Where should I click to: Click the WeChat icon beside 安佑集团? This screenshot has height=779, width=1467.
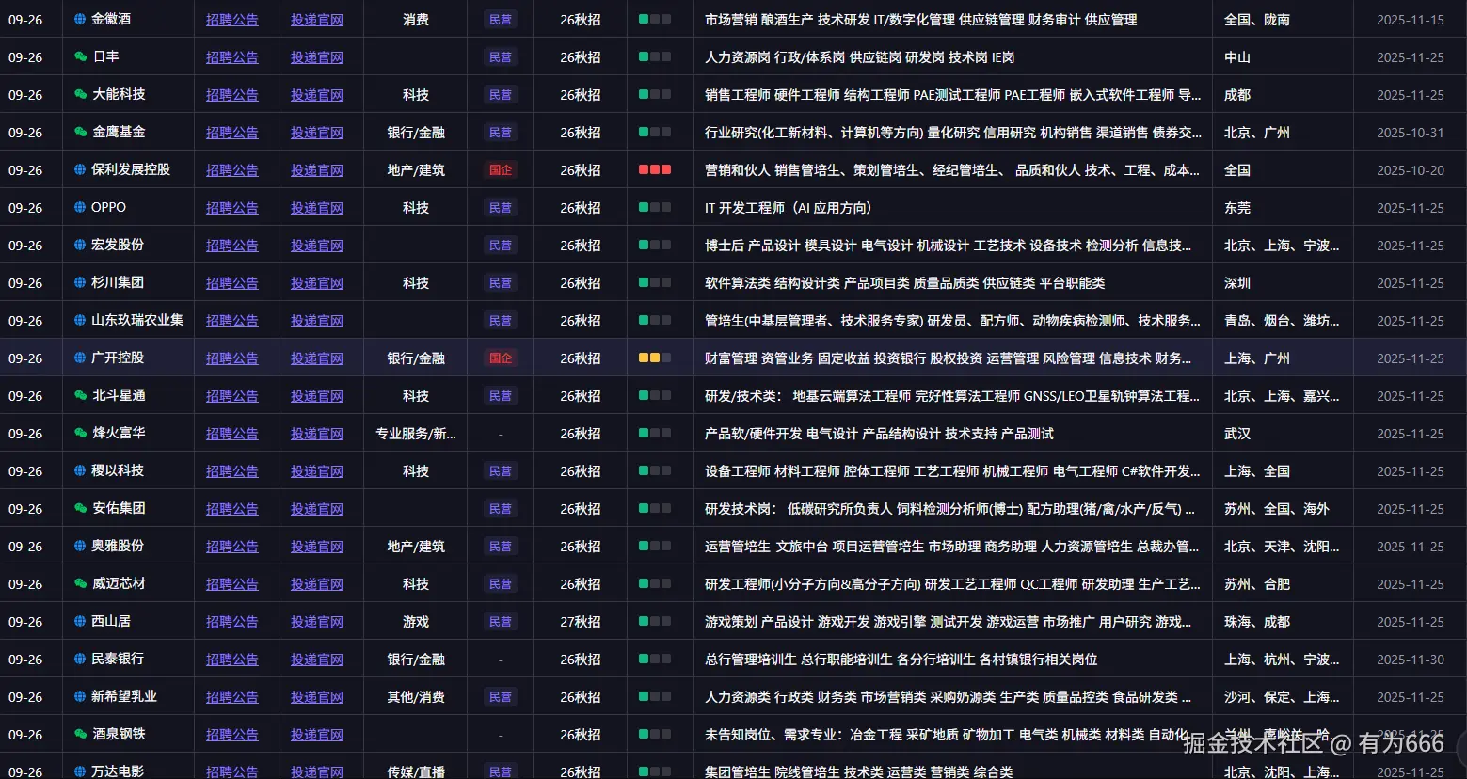81,508
